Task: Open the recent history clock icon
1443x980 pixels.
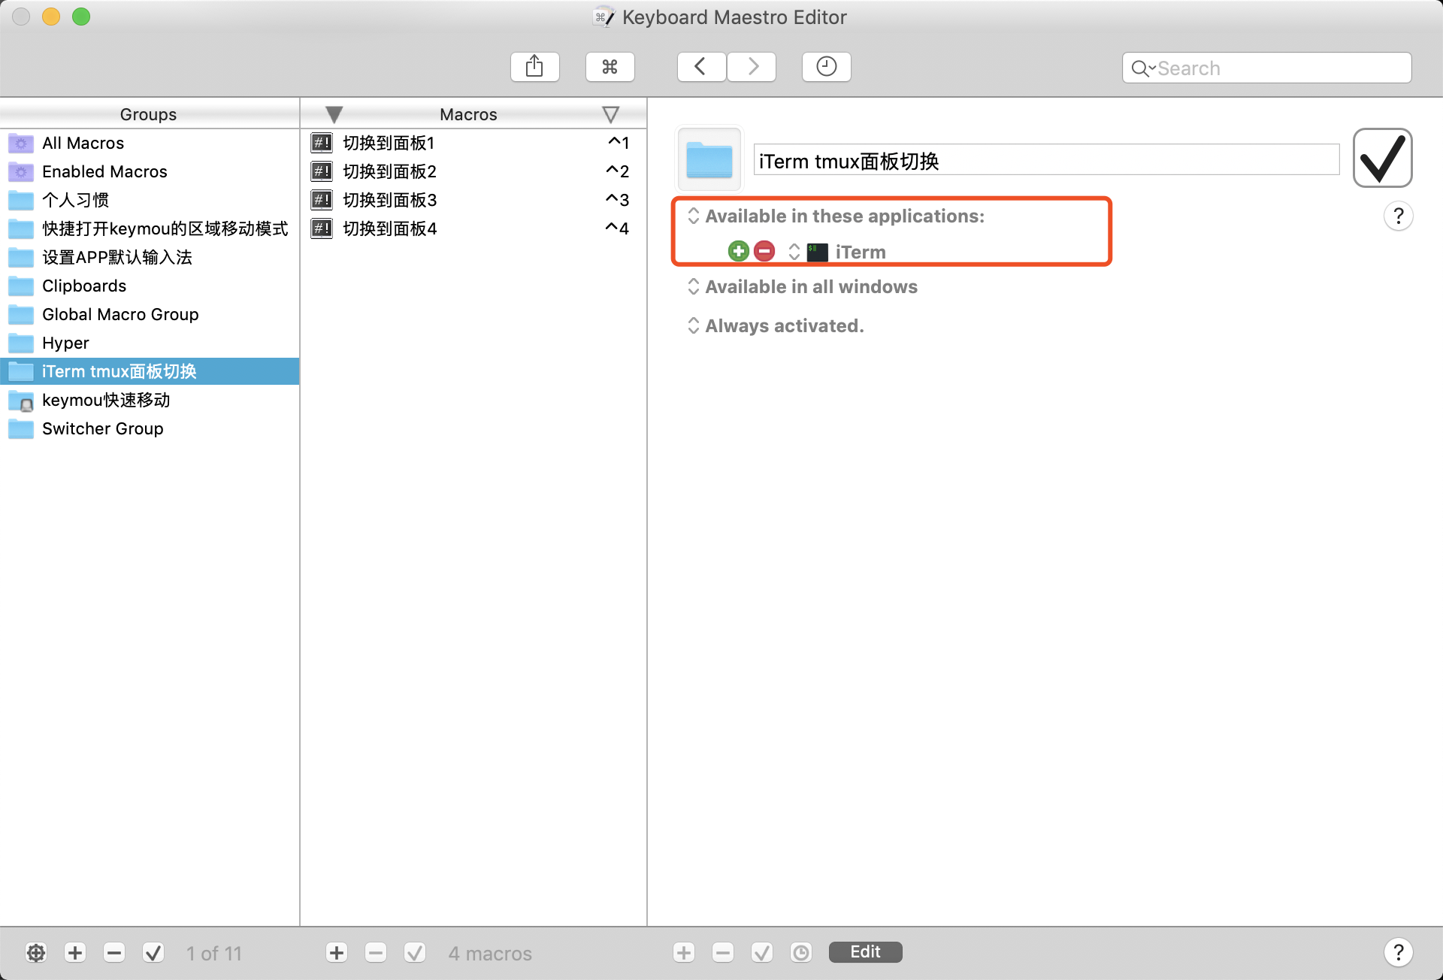Action: click(826, 67)
